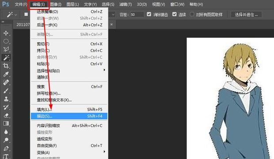The height and width of the screenshot is (159, 274).
Task: Click the Select and Mask button (选择并遮住)
Action: [x=247, y=15]
